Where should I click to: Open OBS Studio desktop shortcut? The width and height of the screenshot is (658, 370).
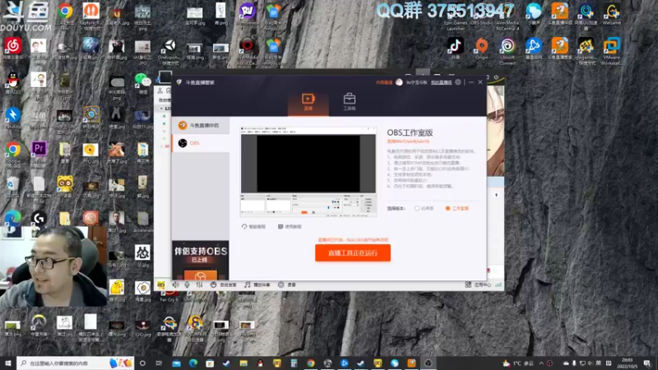click(x=481, y=15)
